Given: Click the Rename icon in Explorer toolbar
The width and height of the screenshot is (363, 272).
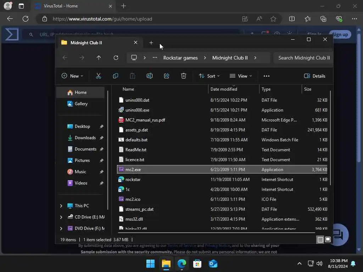Looking at the screenshot, I should pyautogui.click(x=150, y=76).
